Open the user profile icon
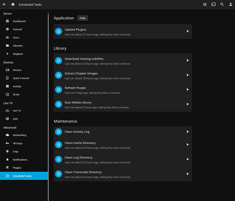This screenshot has height=201, width=235. coord(231,4)
